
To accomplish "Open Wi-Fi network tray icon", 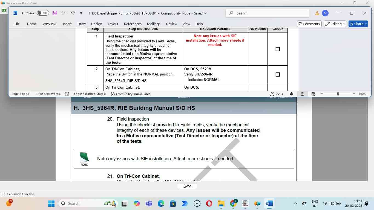I will [325, 203].
